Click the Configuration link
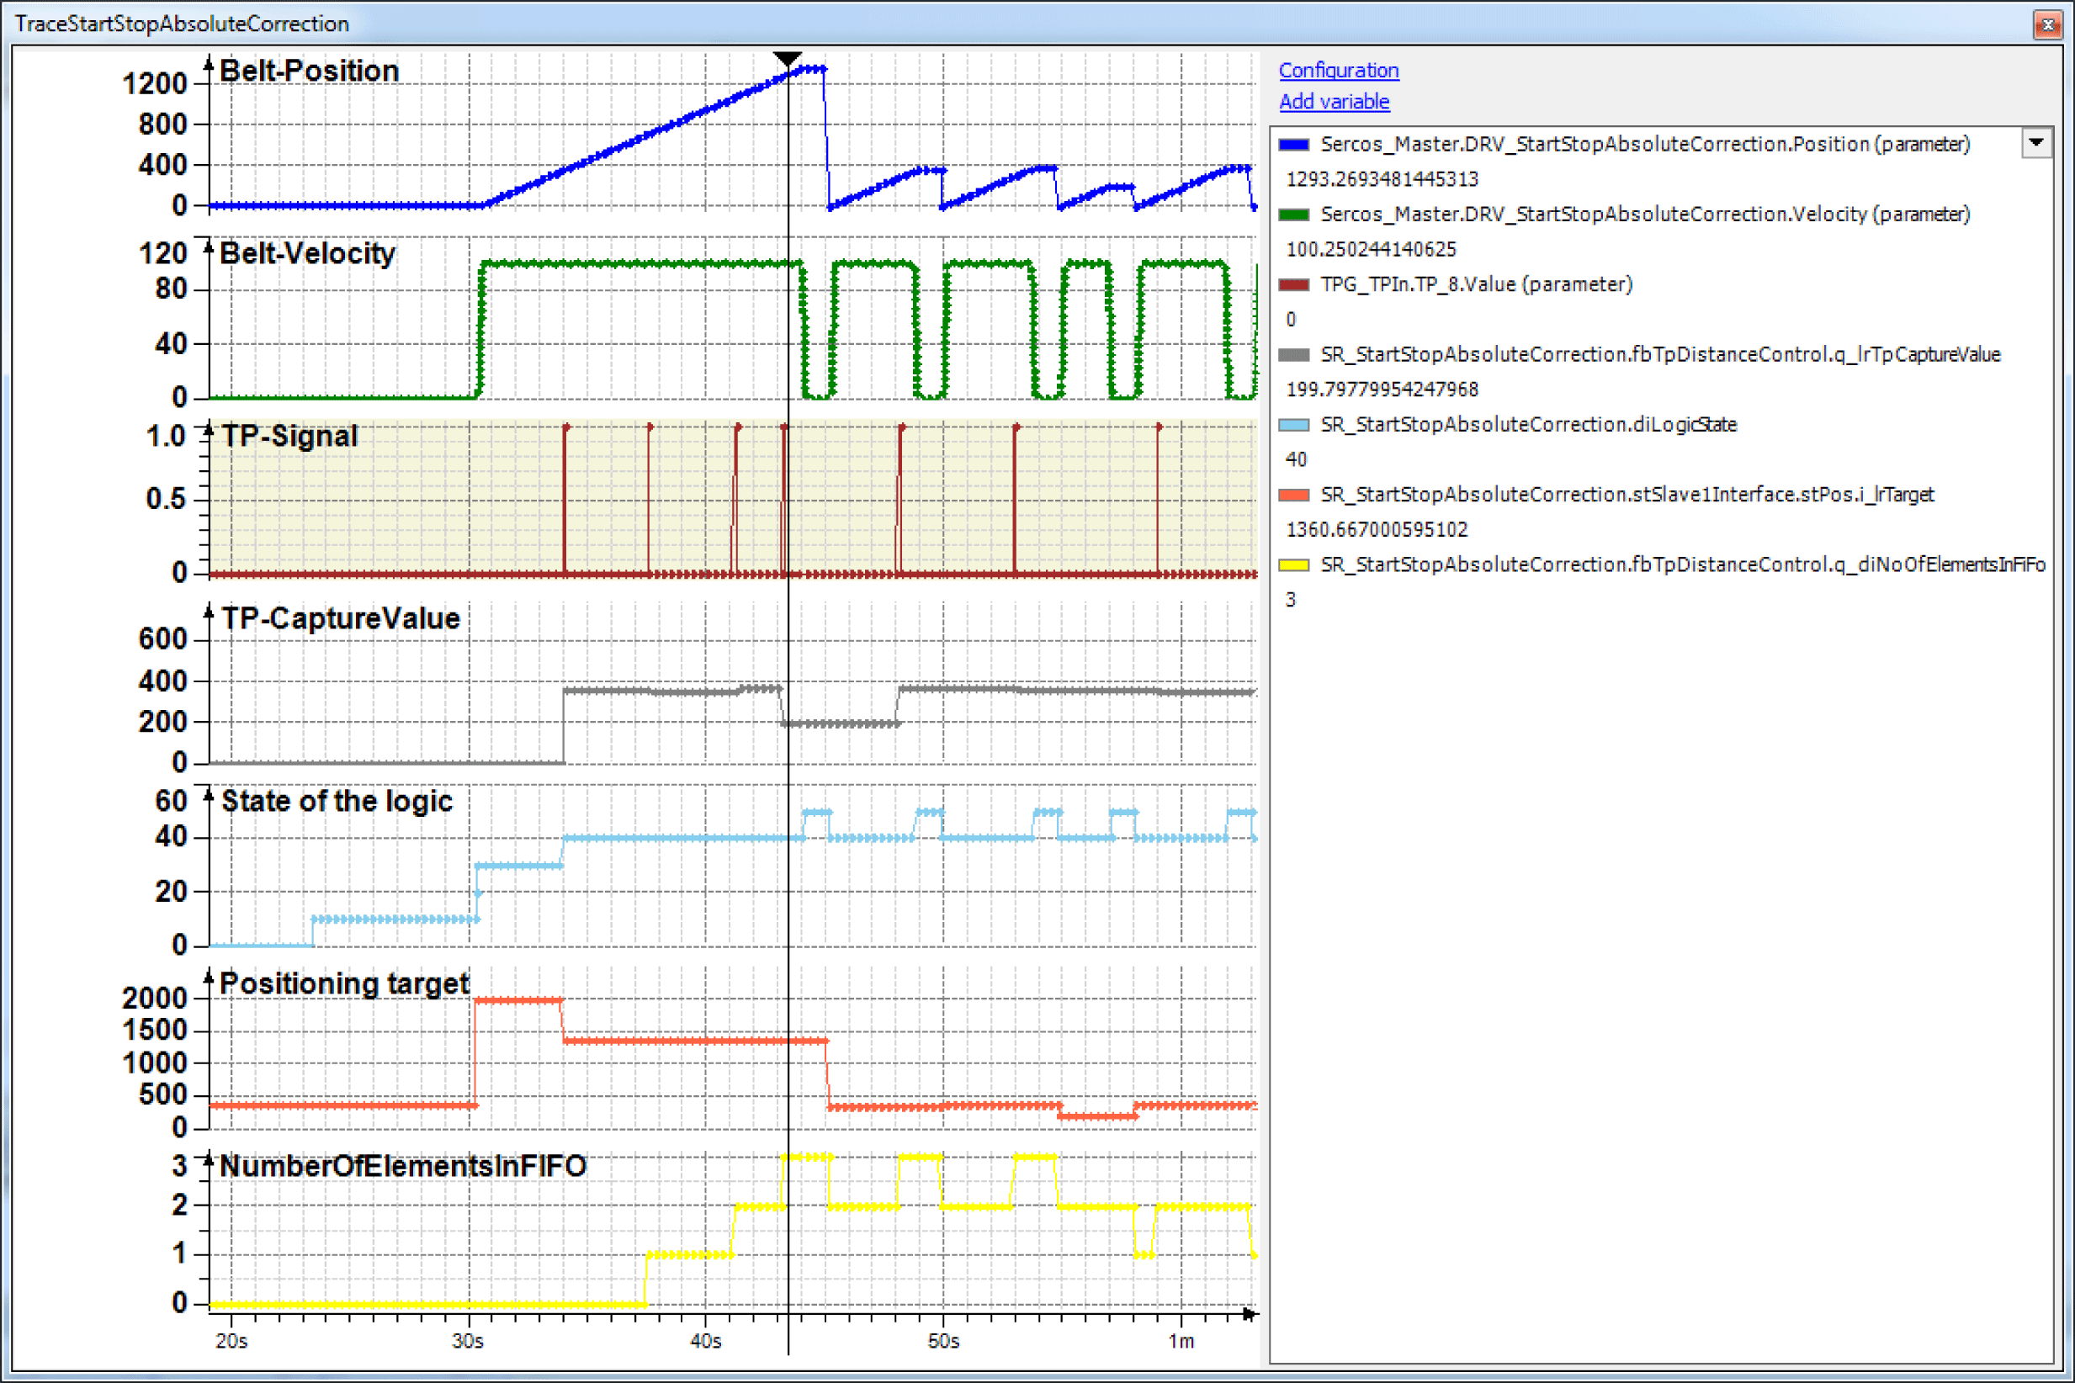Screen dimensions: 2075x1383 (x=1339, y=71)
